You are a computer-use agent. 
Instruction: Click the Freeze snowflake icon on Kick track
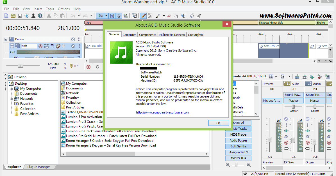point(64,46)
